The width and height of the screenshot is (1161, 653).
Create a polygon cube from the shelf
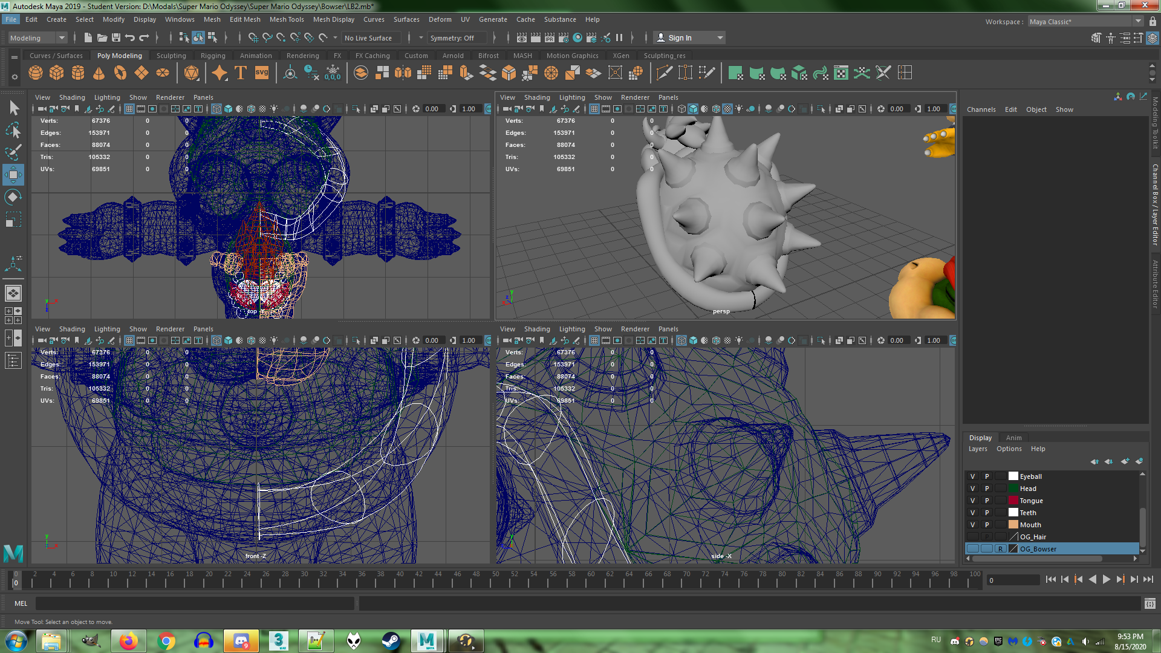point(57,73)
